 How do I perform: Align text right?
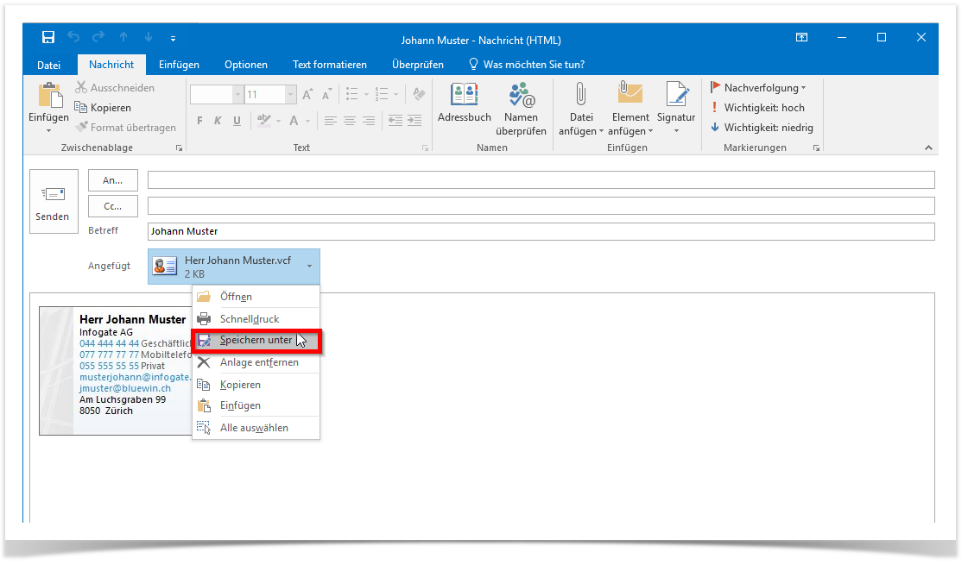369,121
